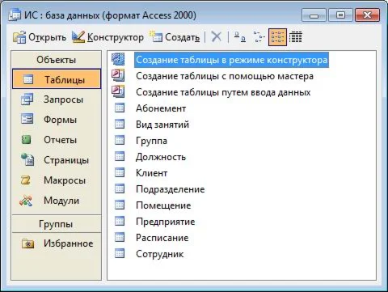Click table icon next to Абонемент
The height and width of the screenshot is (292, 388).
120,108
